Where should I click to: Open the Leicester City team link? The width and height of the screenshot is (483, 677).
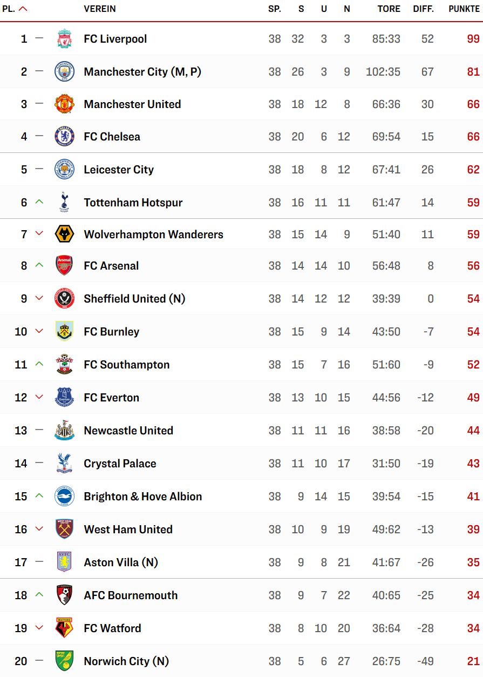coord(119,170)
